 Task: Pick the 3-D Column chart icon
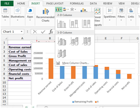click(62, 54)
